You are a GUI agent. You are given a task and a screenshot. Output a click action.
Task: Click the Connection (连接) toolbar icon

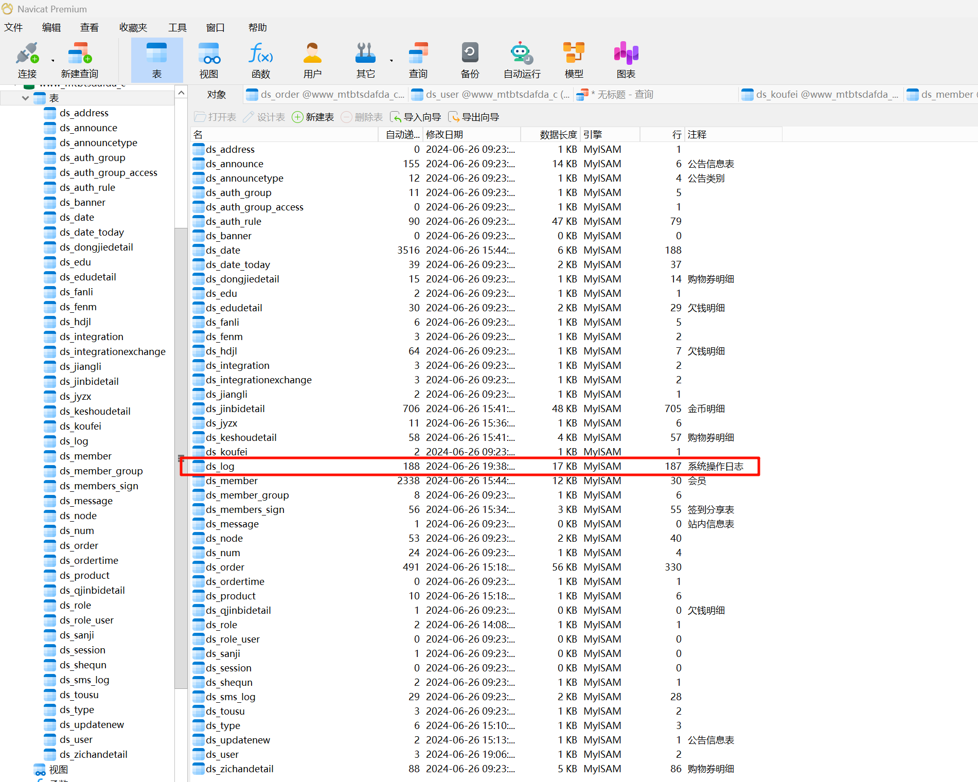[27, 60]
